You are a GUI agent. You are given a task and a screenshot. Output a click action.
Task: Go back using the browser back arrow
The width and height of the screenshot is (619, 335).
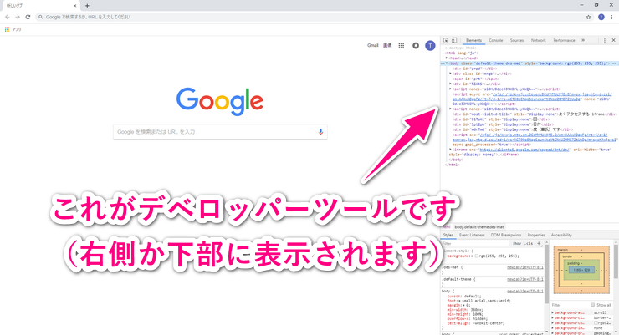(7, 17)
